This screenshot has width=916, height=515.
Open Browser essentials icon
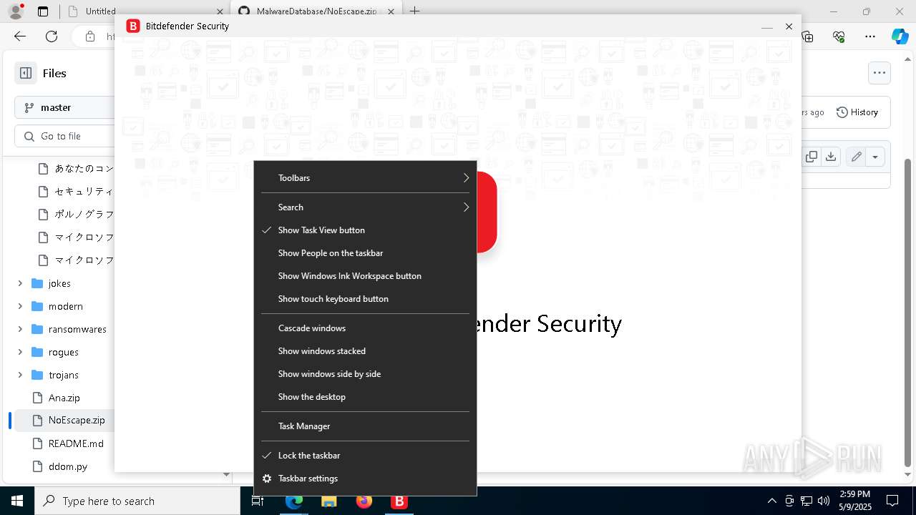839,36
